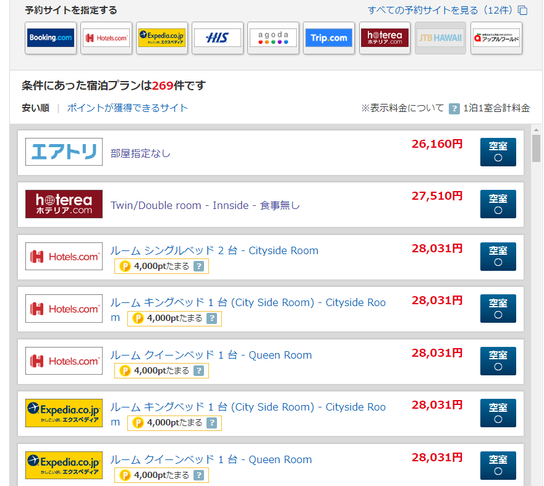Click point help icon in シングルベッド 2 台 row

pyautogui.click(x=198, y=266)
